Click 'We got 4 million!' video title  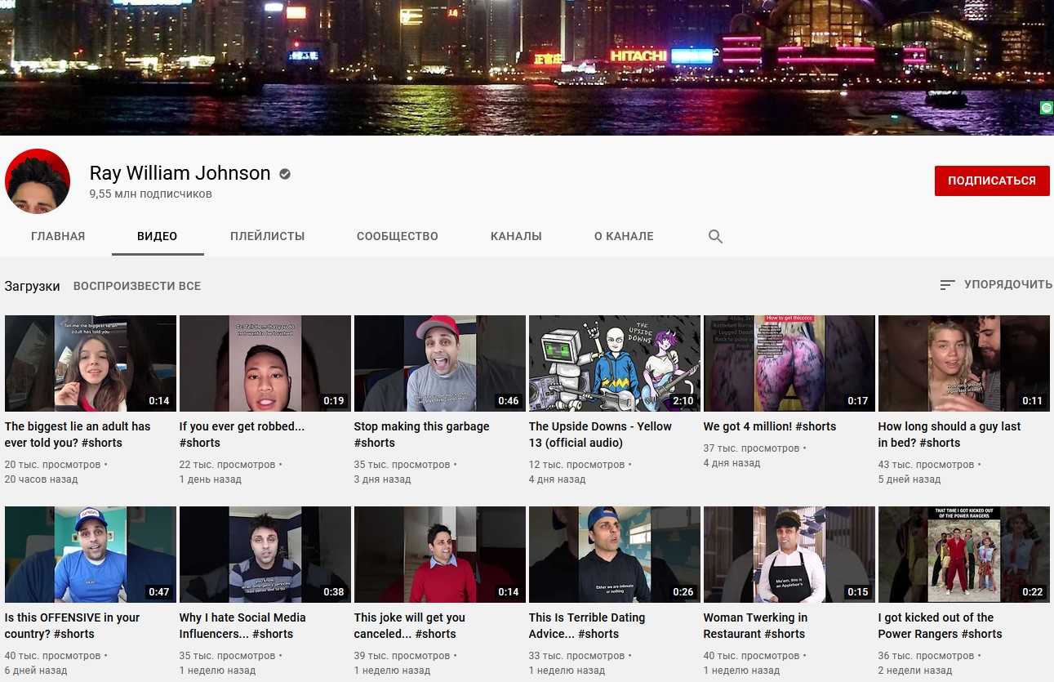coord(769,426)
